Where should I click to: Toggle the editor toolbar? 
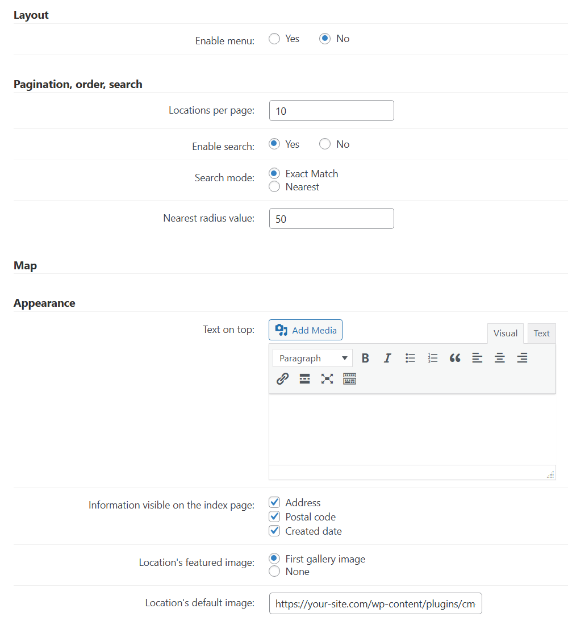[349, 378]
